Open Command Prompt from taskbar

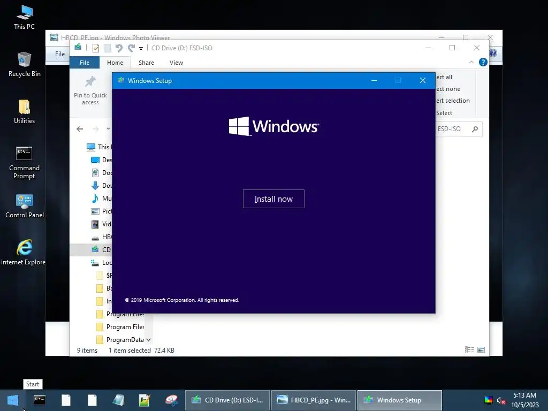click(x=40, y=400)
